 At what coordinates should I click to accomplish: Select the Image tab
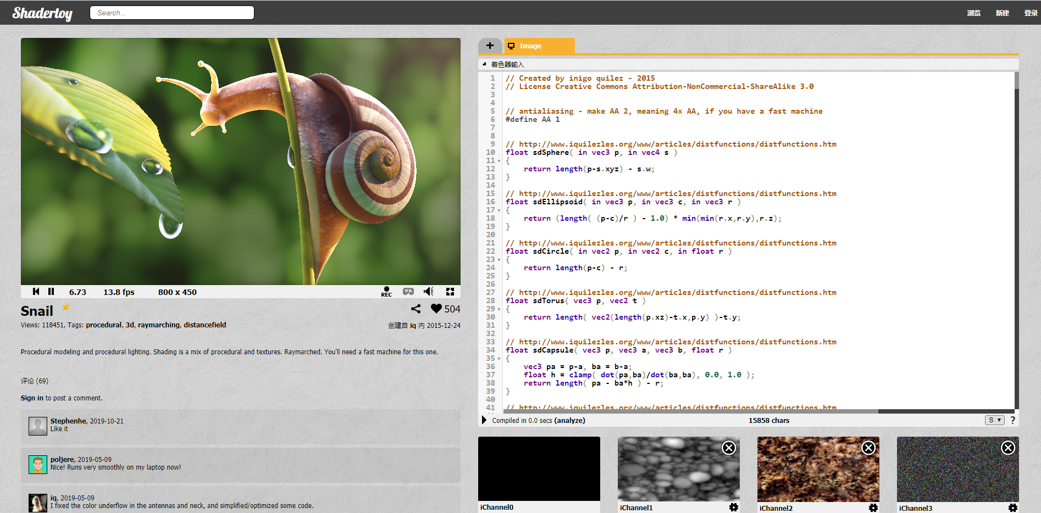click(540, 46)
